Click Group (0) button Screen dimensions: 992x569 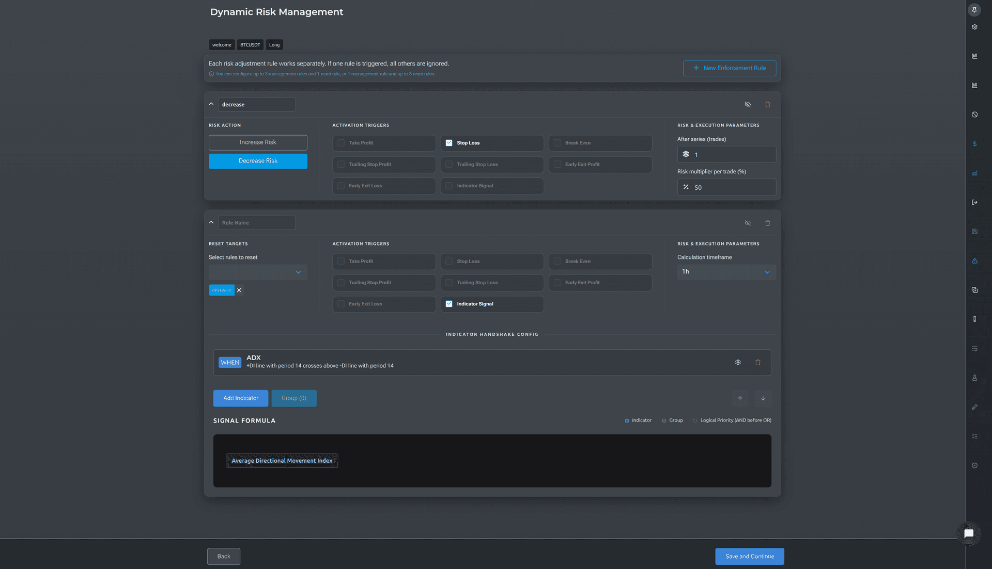[294, 398]
